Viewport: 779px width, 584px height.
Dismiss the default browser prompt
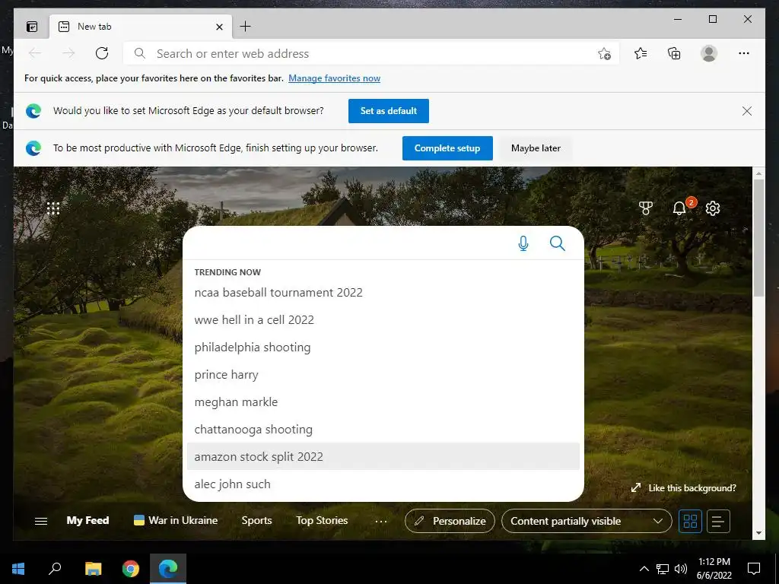(x=747, y=111)
